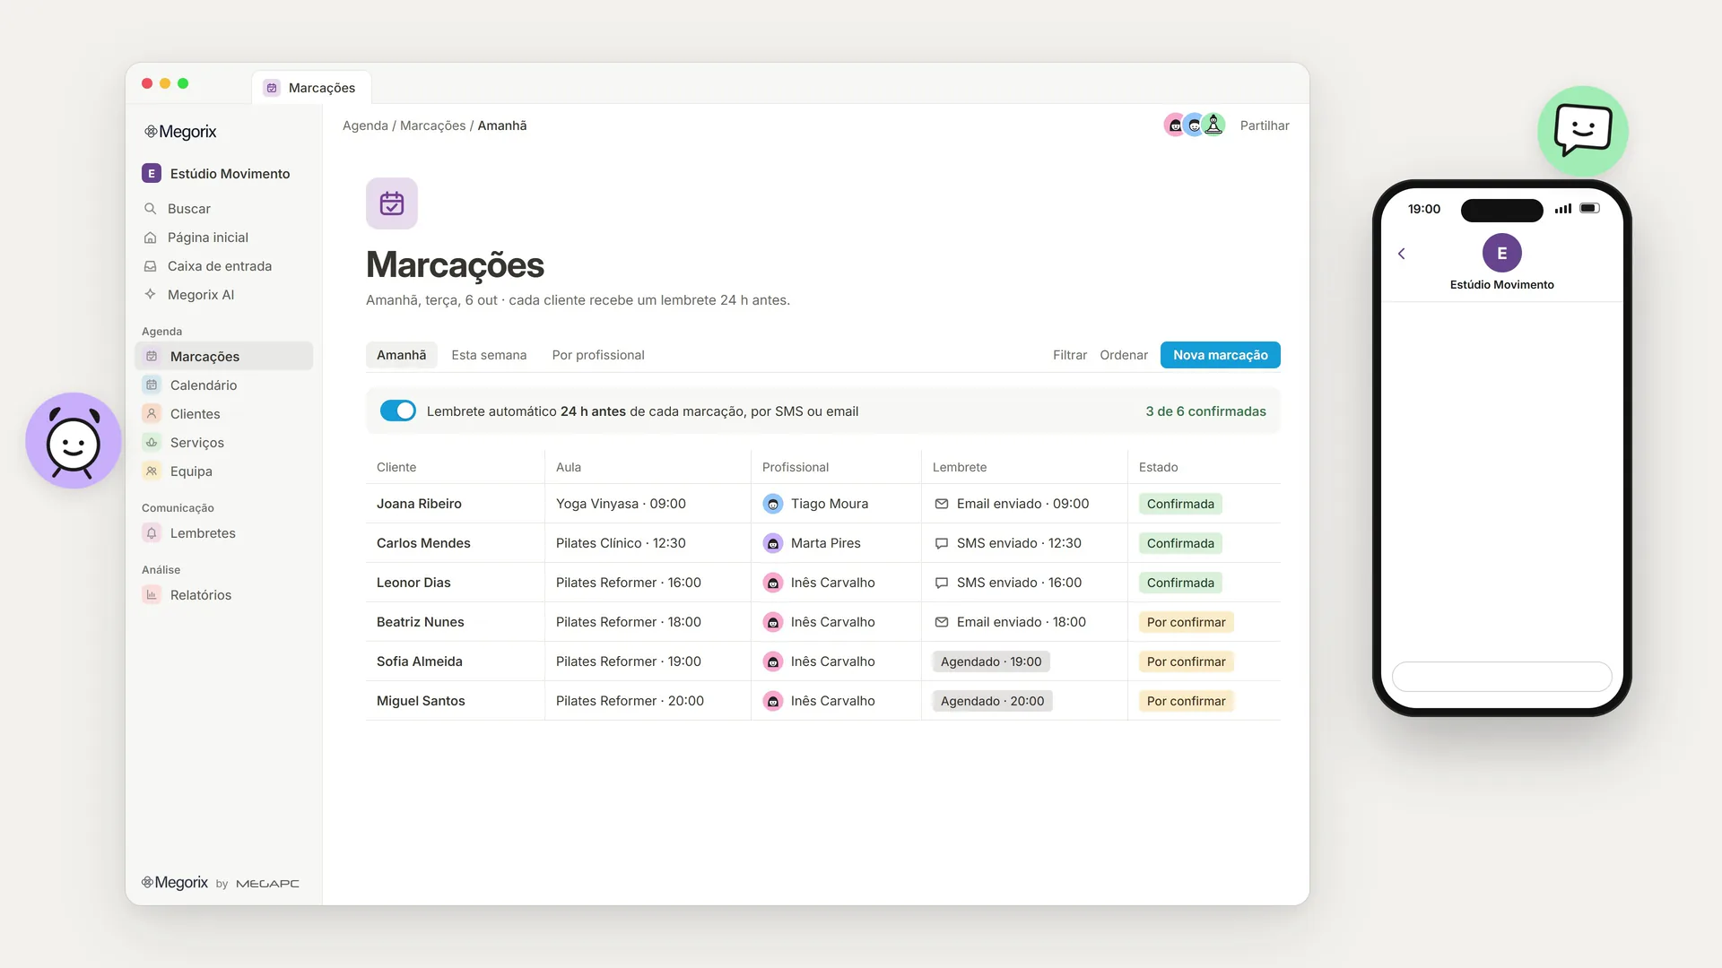1722x968 pixels.
Task: Click the Ordenar button
Action: pos(1124,355)
